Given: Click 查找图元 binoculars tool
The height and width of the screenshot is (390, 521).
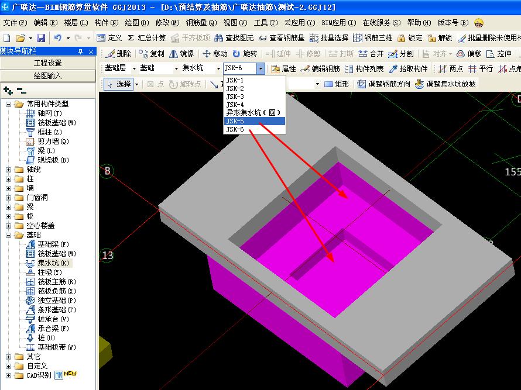Looking at the screenshot, I should pos(234,38).
